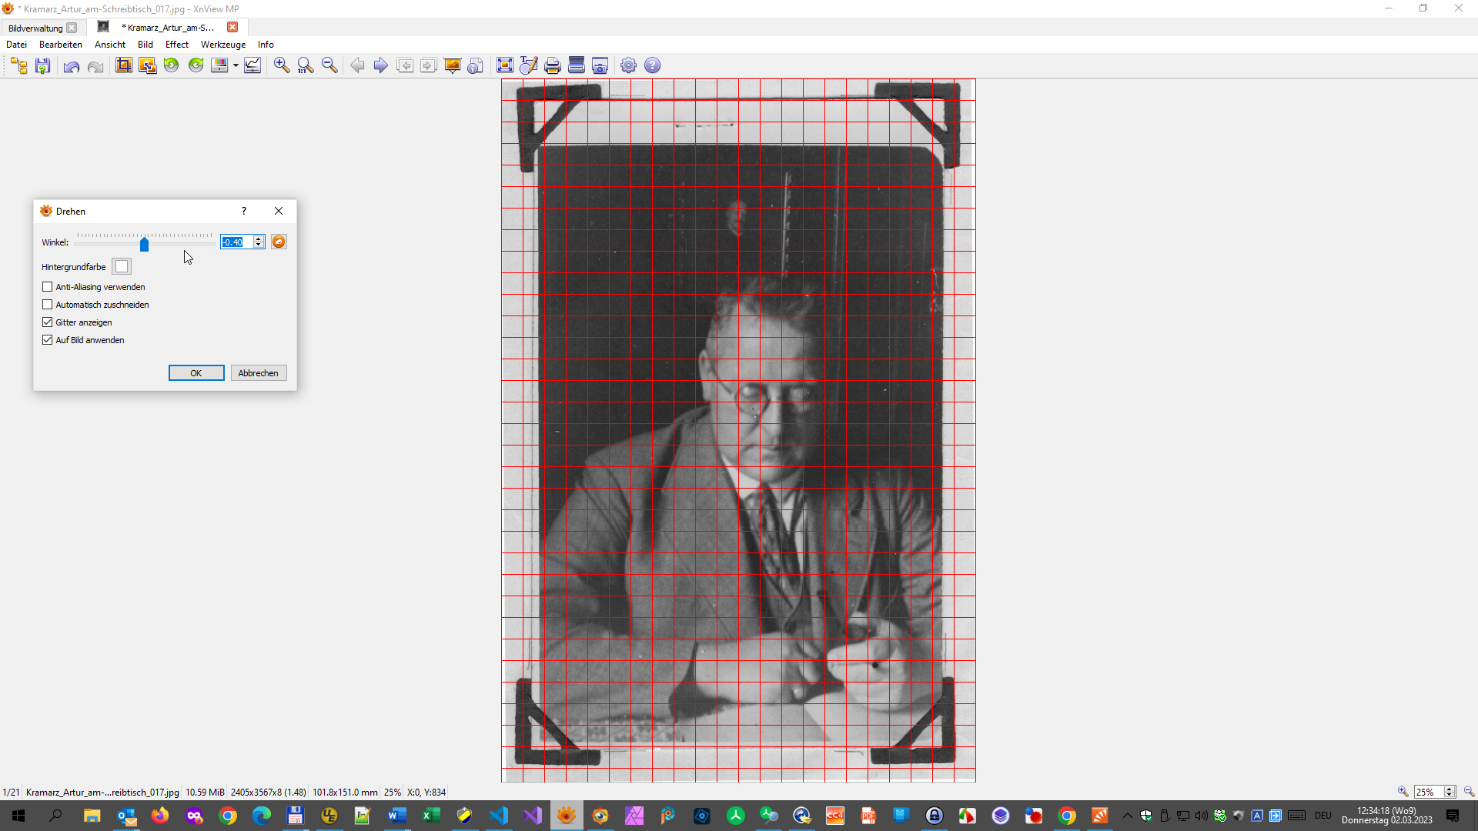Click the Zoom Out magnifier icon

[x=329, y=65]
